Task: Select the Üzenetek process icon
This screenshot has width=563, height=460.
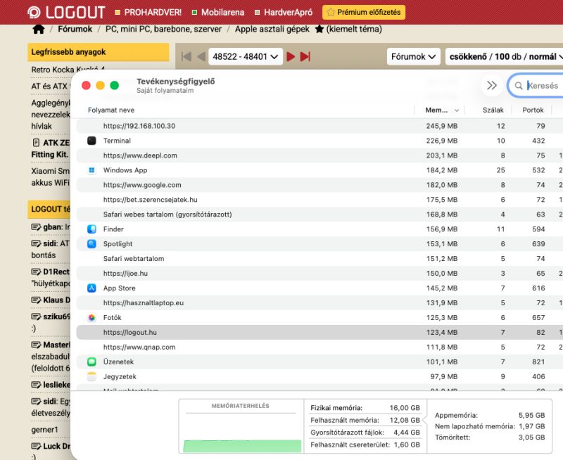Action: (x=91, y=362)
